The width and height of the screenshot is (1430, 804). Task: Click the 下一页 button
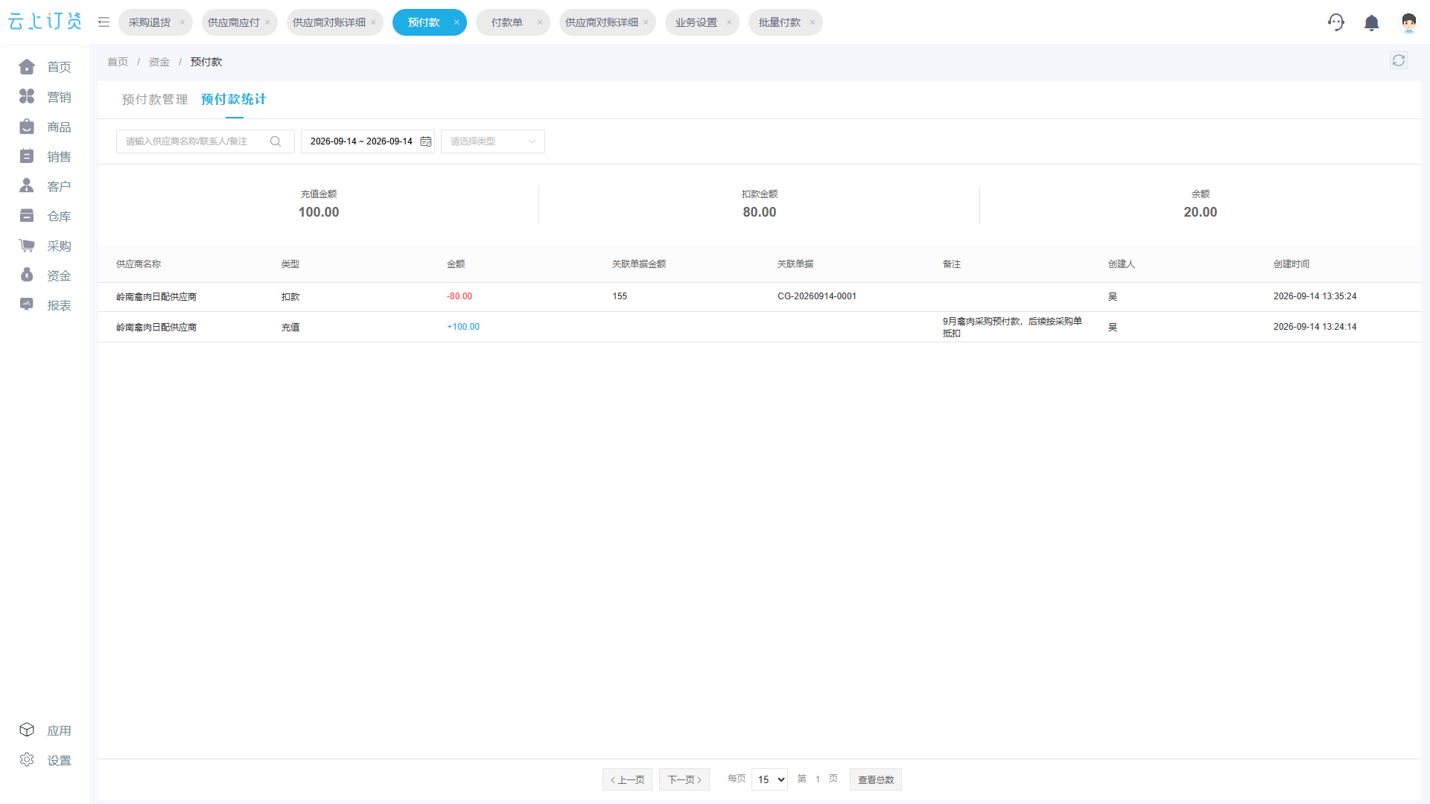click(684, 779)
